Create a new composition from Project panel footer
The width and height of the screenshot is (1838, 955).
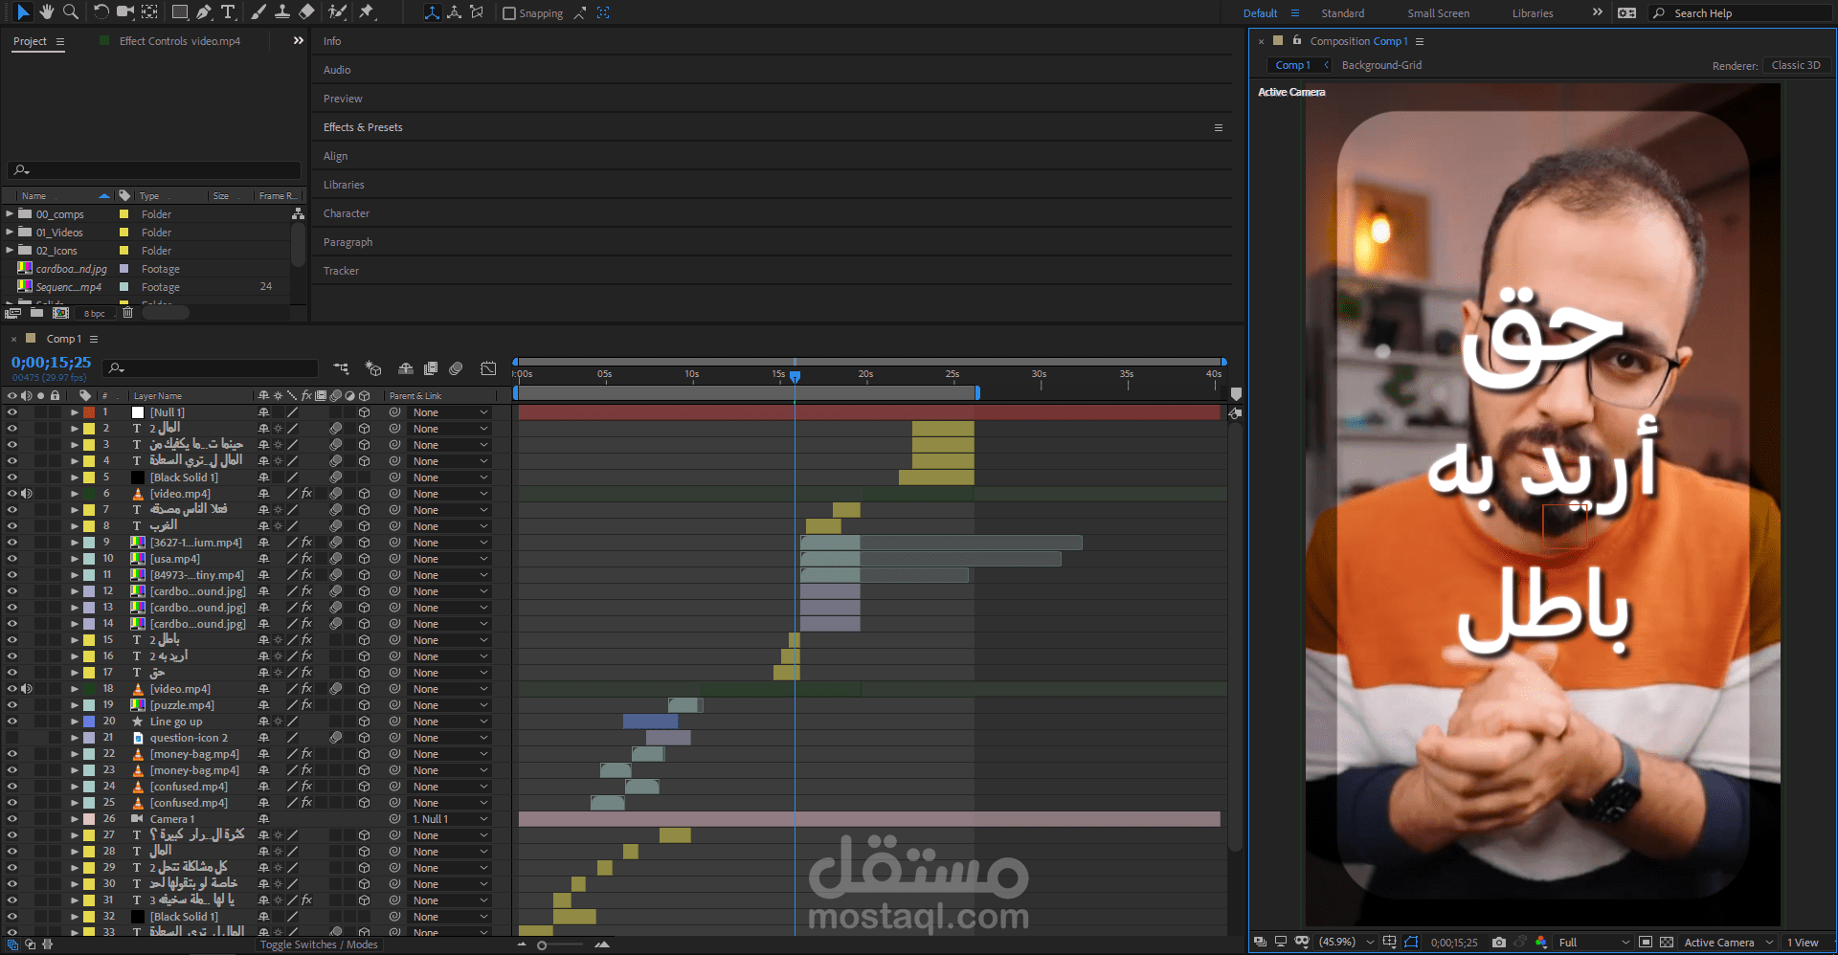60,313
